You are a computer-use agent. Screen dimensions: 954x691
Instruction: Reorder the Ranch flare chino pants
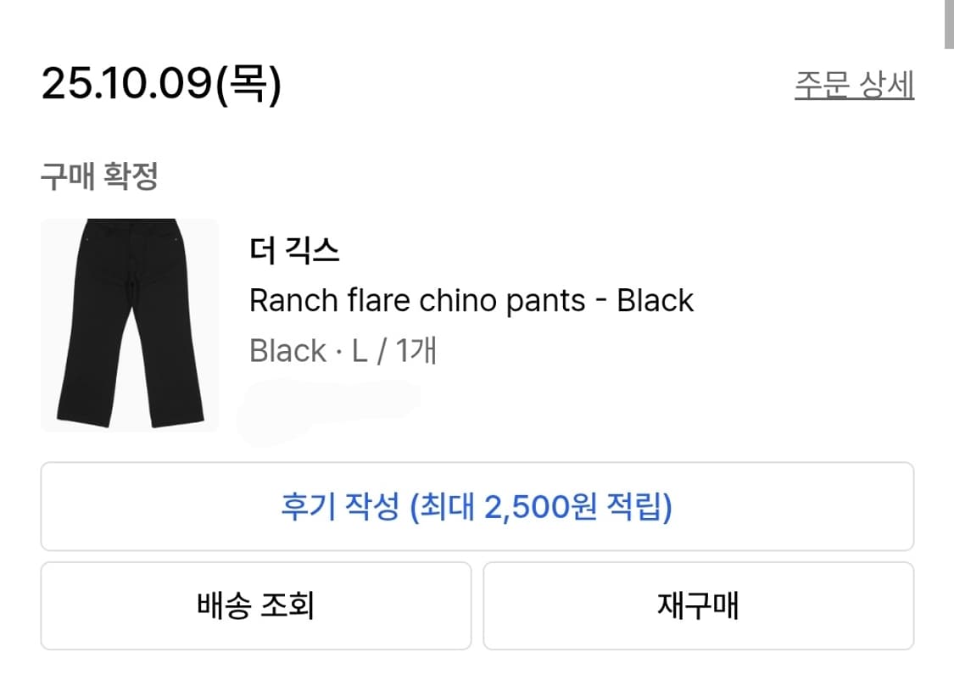(x=699, y=605)
